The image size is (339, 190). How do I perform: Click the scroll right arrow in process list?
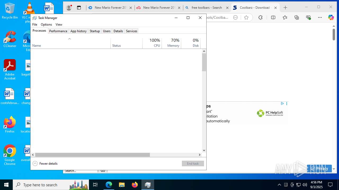[x=200, y=155]
